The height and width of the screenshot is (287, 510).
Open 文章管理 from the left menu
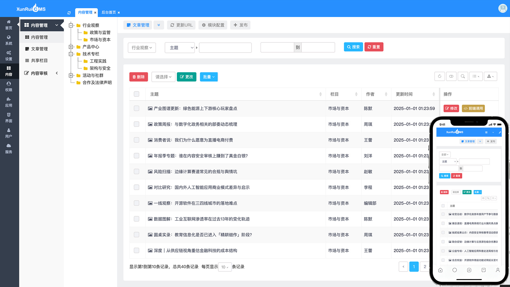[39, 49]
